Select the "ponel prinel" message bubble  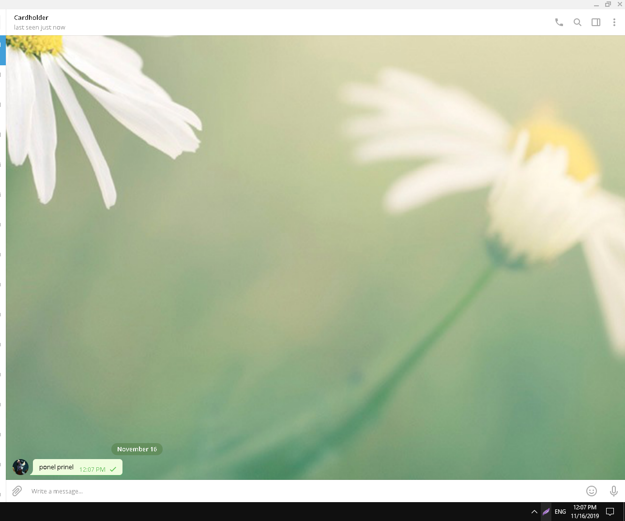coord(56,467)
